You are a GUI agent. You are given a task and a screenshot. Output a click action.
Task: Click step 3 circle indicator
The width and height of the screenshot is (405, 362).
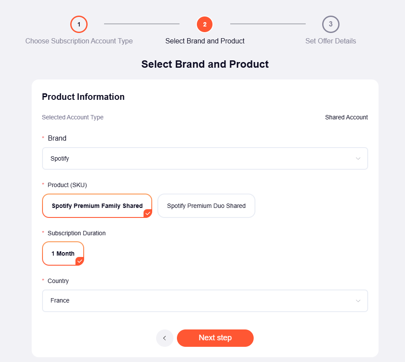330,24
